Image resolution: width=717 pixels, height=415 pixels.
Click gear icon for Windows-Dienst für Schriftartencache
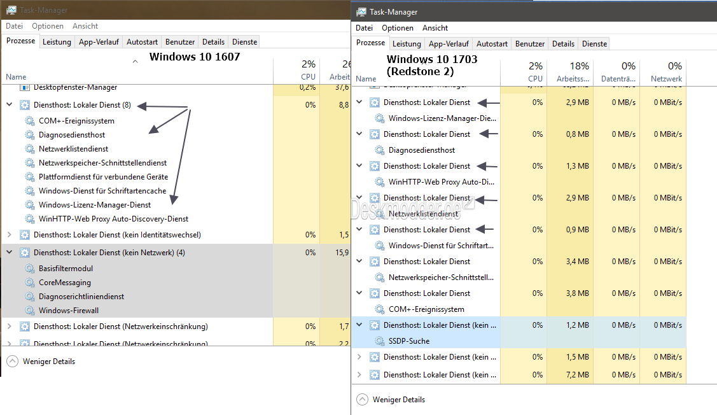(30, 191)
